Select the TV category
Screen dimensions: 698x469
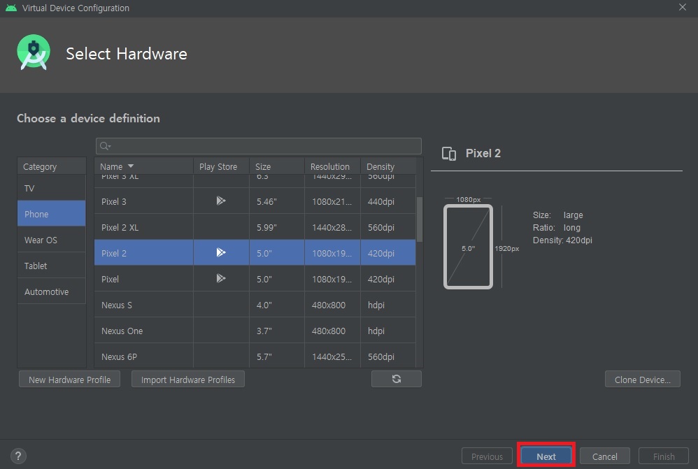(51, 188)
